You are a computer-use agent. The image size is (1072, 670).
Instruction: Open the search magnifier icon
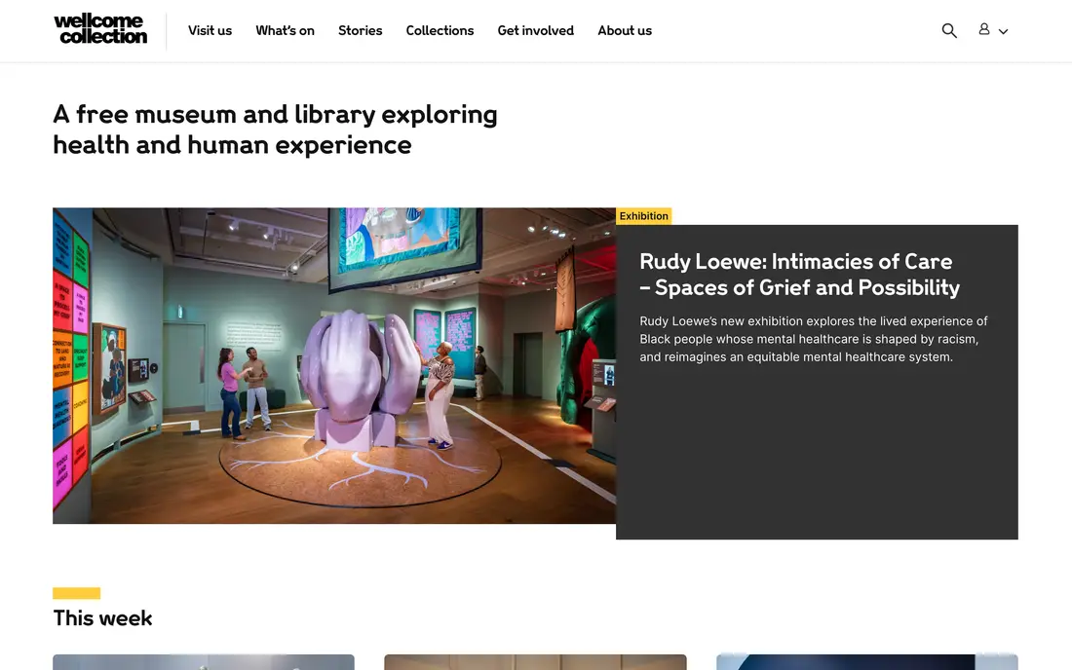click(x=949, y=31)
